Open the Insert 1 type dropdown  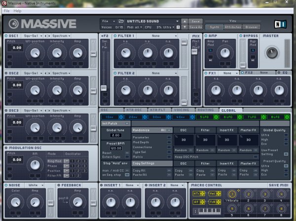tap(132, 185)
